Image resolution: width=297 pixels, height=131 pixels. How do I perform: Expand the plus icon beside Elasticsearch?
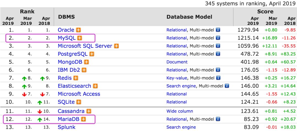[x=95, y=86]
